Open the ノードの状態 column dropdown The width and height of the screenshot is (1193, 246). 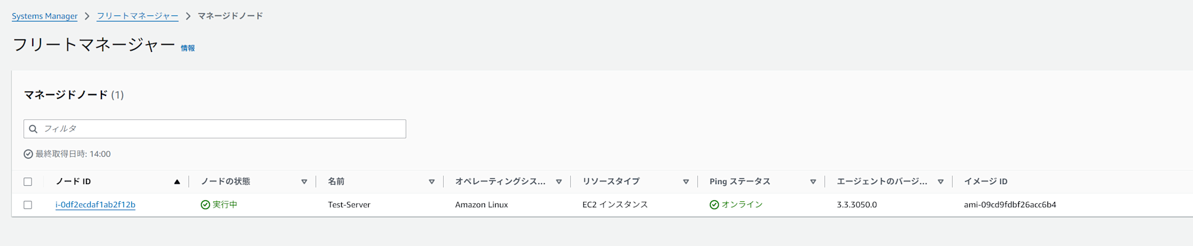(x=304, y=182)
